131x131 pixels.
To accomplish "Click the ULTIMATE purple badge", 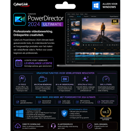I will tap(52, 24).
